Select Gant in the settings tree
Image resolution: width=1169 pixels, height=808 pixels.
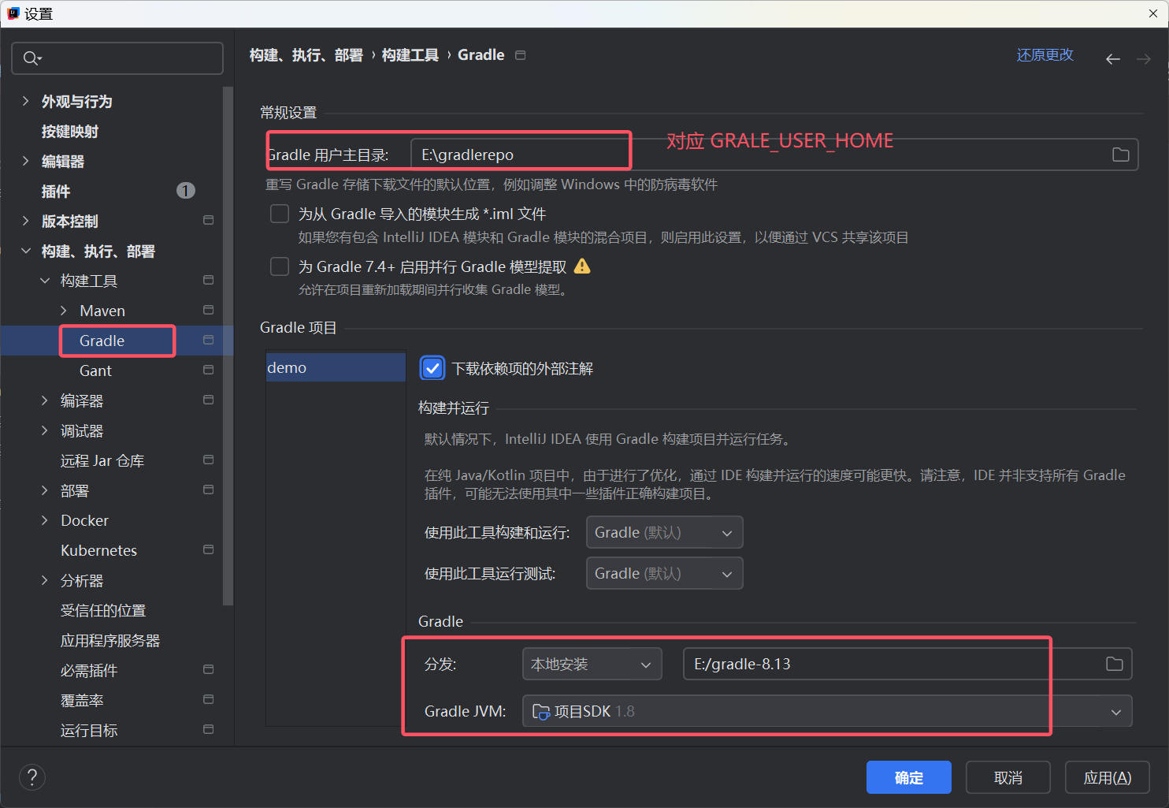point(95,370)
